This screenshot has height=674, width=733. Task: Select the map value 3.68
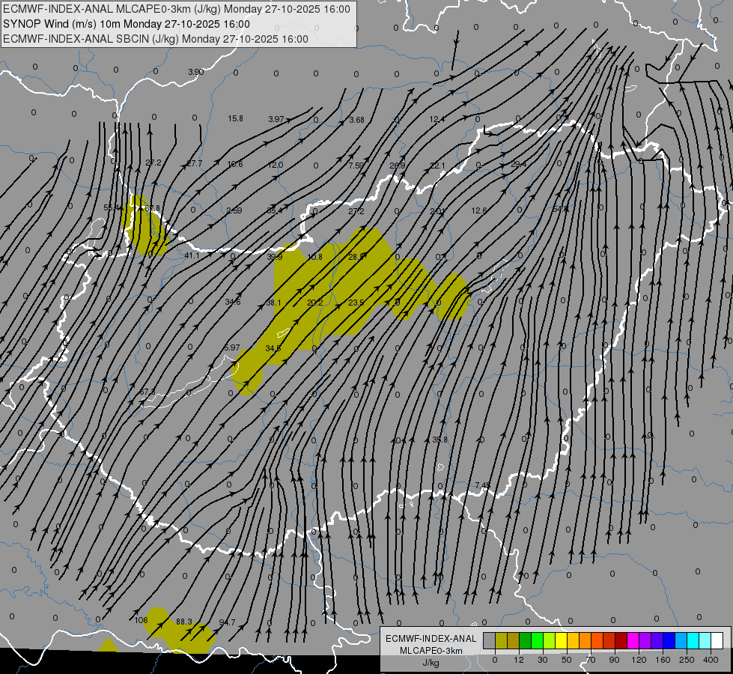[x=356, y=121]
